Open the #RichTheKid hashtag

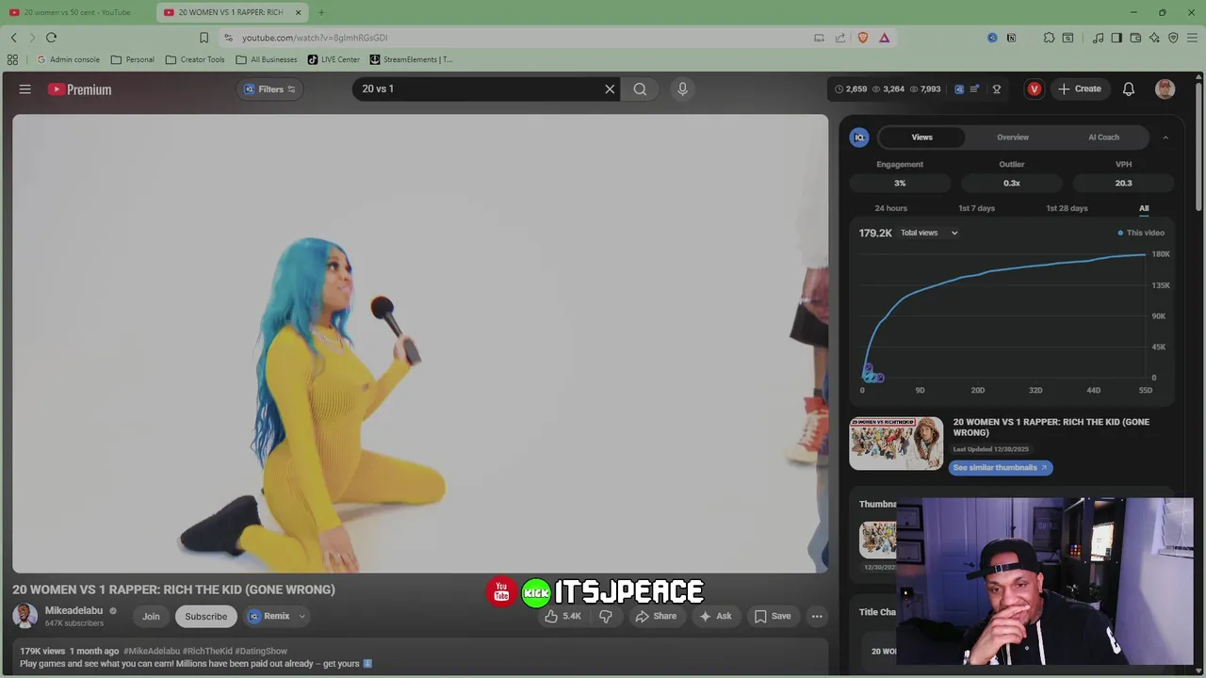point(207,651)
